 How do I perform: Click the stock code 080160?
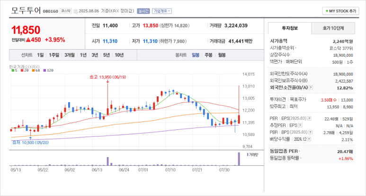click(50, 11)
